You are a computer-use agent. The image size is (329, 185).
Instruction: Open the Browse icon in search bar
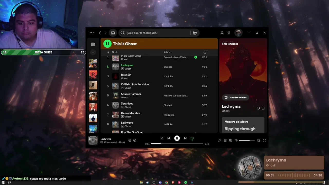point(195,33)
